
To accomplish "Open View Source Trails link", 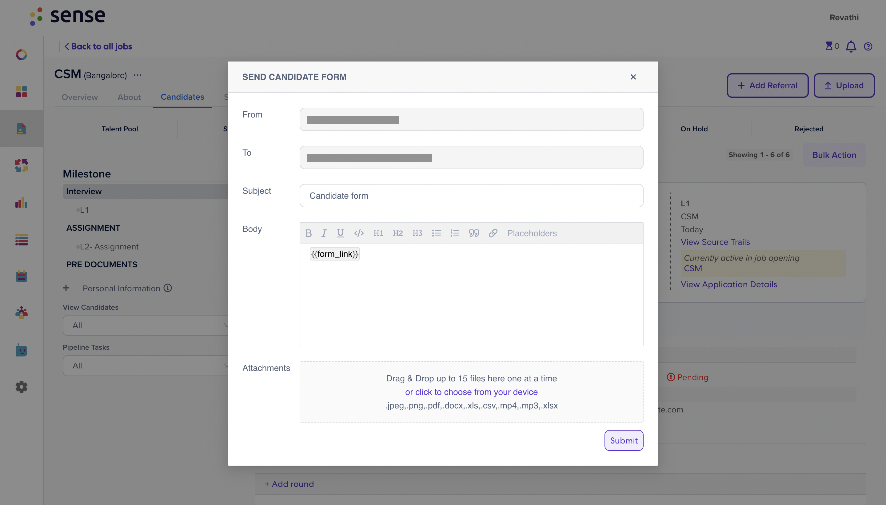I will pyautogui.click(x=715, y=242).
